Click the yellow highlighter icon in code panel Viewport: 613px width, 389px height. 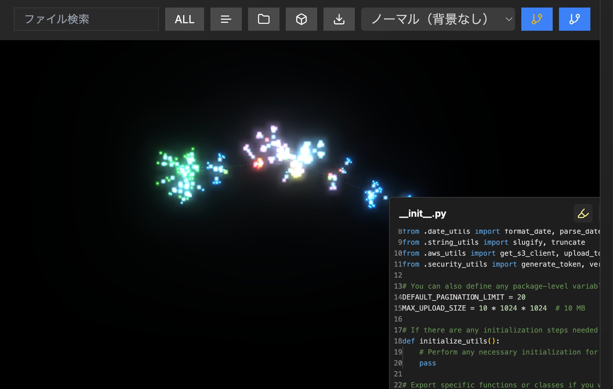click(x=583, y=213)
